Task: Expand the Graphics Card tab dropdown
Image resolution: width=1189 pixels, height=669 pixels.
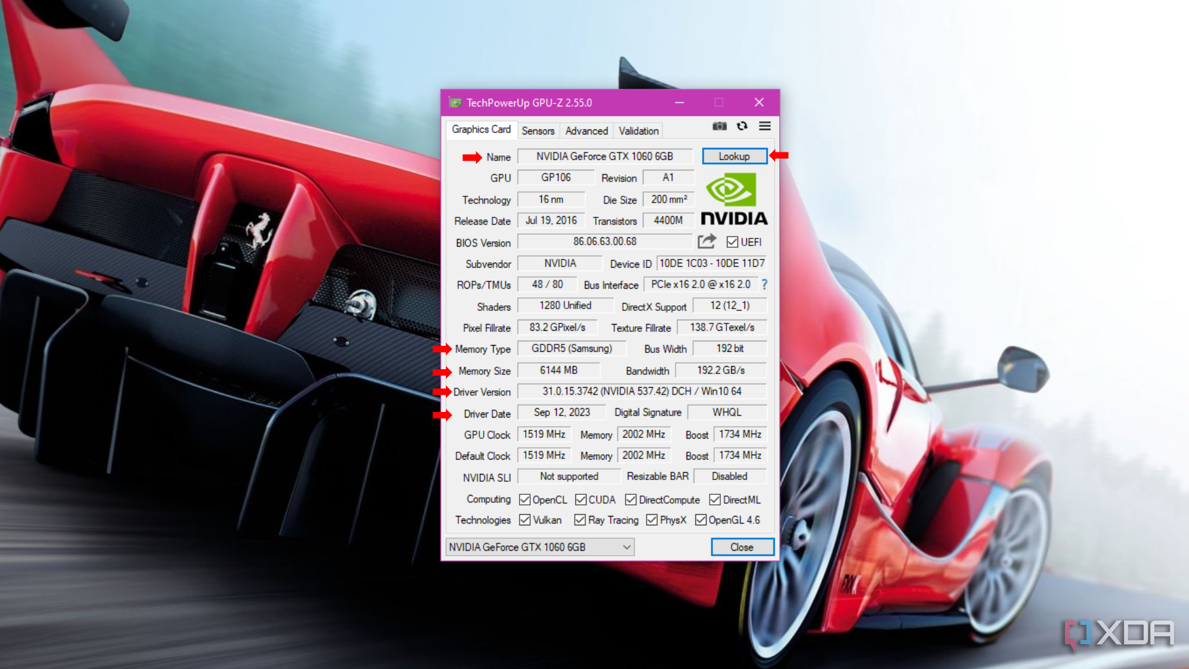Action: (x=628, y=546)
